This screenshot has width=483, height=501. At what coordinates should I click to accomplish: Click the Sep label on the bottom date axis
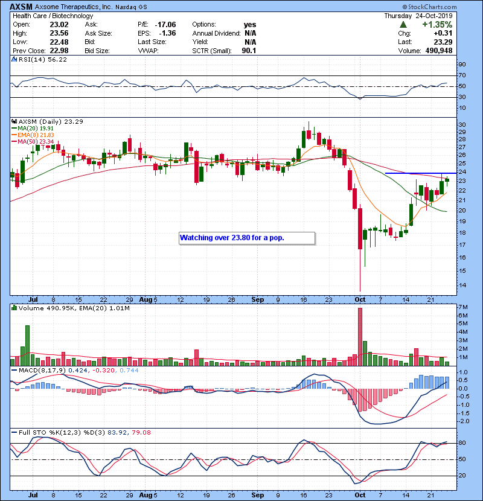pos(258,495)
